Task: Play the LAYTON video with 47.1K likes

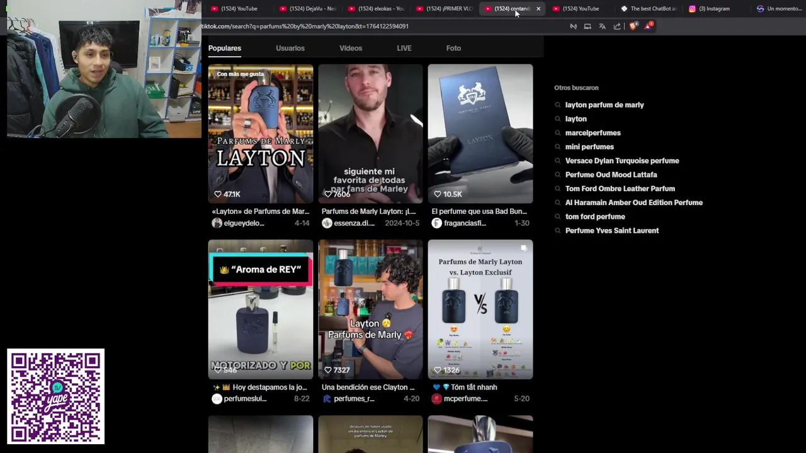Action: pyautogui.click(x=261, y=133)
